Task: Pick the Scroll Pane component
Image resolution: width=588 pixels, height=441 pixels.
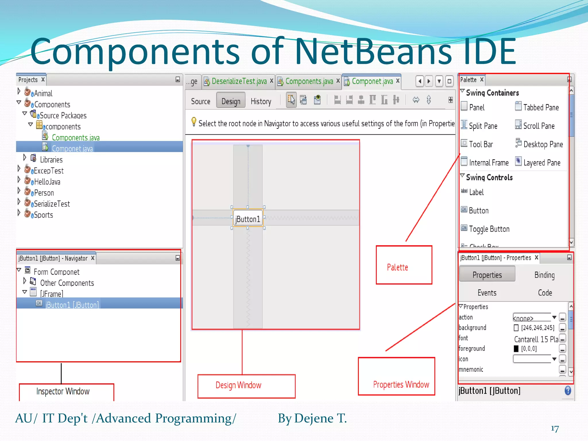Action: coord(535,126)
